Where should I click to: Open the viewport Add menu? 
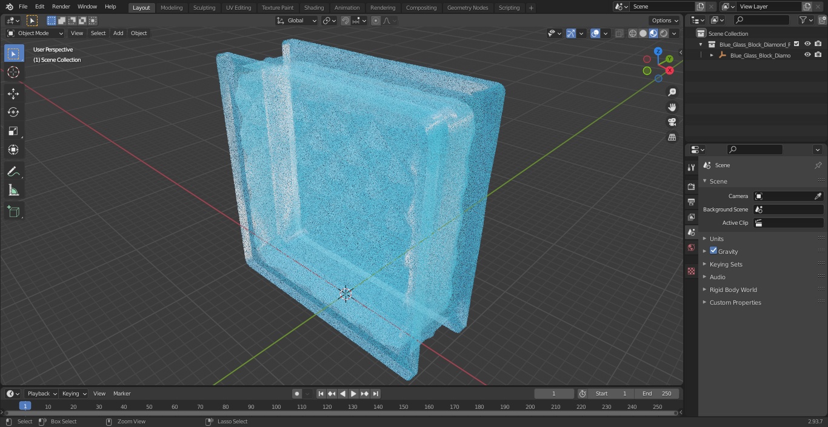pyautogui.click(x=118, y=33)
